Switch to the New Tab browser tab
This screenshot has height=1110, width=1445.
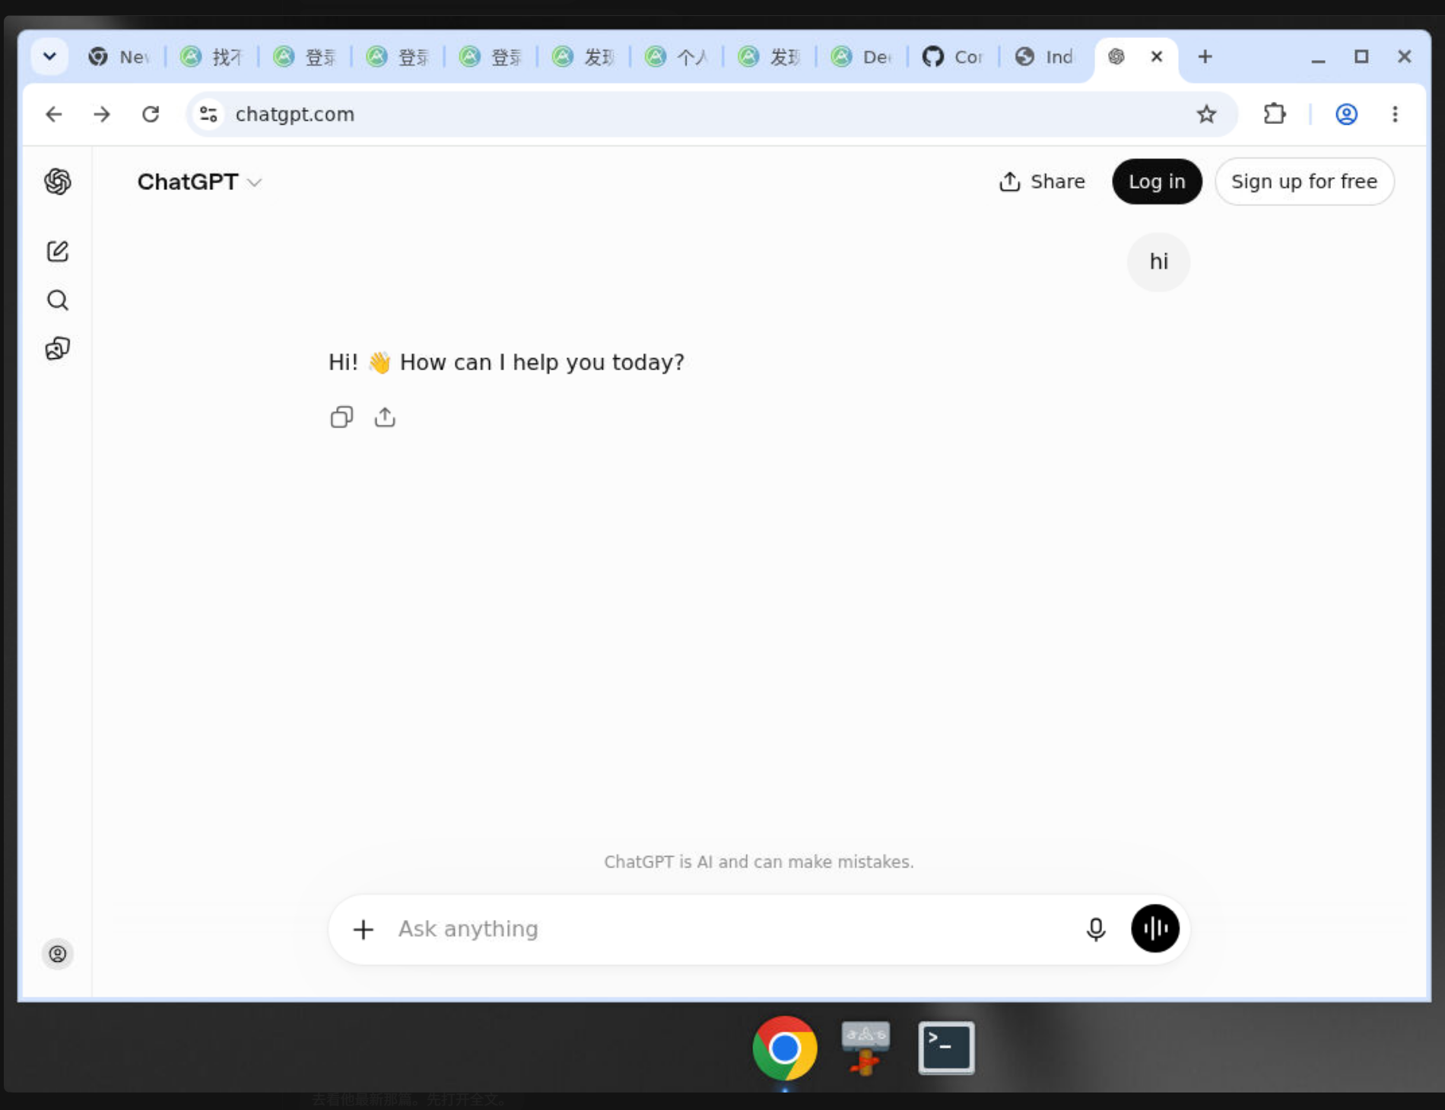click(x=120, y=57)
